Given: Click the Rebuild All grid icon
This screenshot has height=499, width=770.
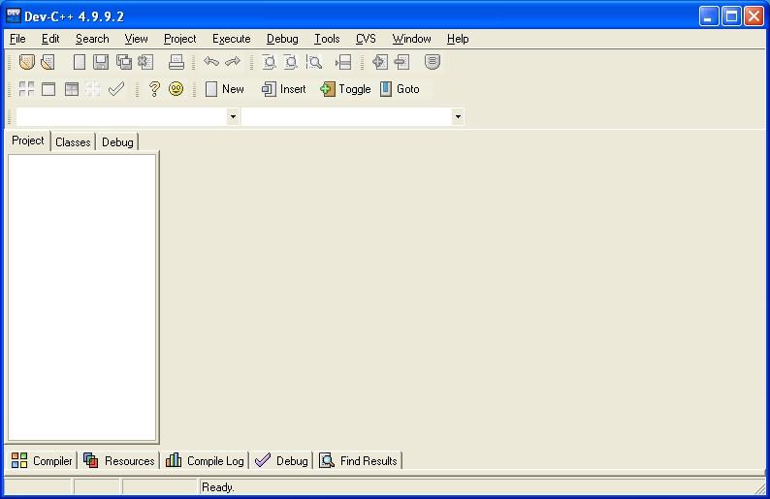Looking at the screenshot, I should tap(93, 89).
